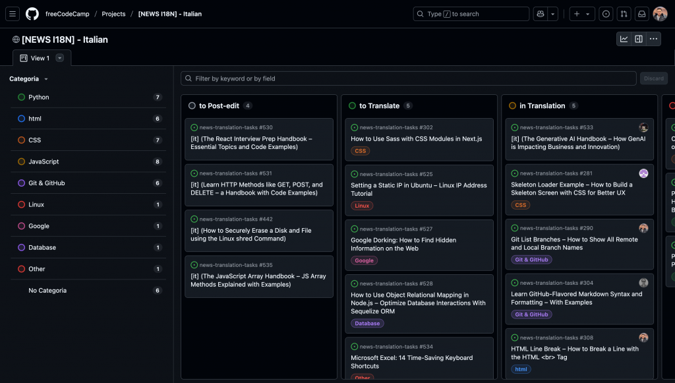This screenshot has height=383, width=675.
Task: Open the project more options menu
Action: pyautogui.click(x=653, y=39)
